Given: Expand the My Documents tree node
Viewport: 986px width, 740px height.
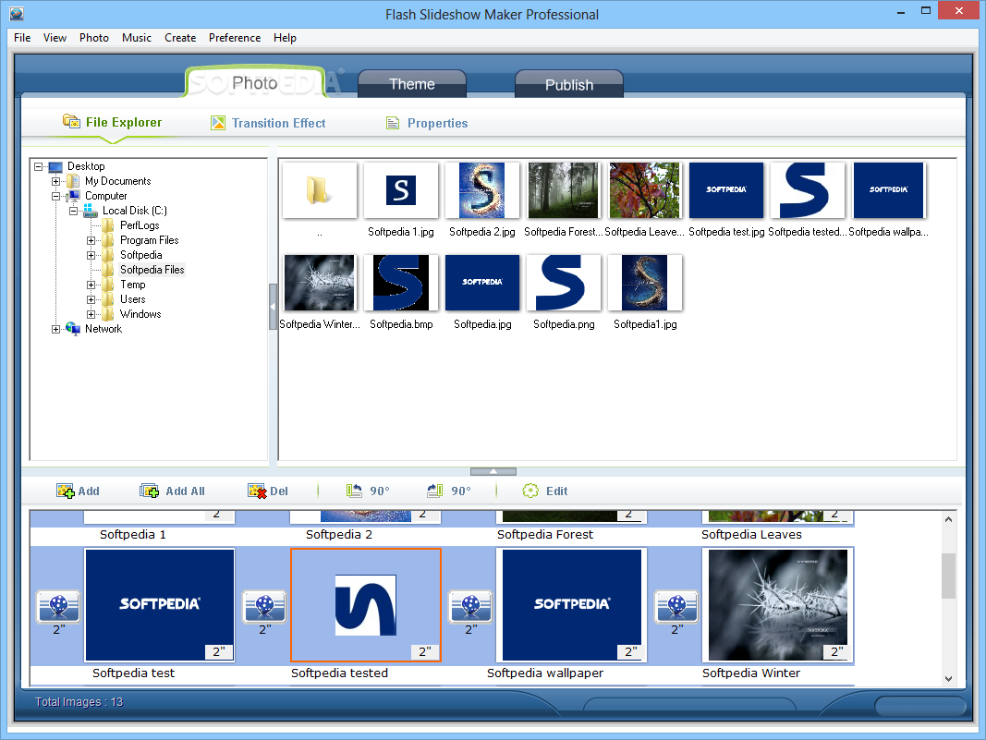Looking at the screenshot, I should (x=56, y=181).
